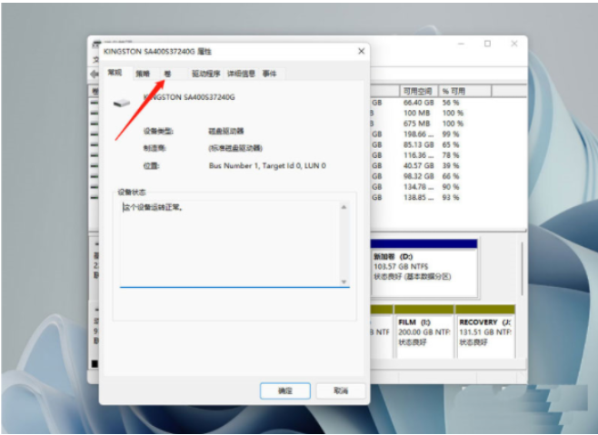598x435 pixels.
Task: Close the KINGSTON properties dialog
Action: coord(361,52)
